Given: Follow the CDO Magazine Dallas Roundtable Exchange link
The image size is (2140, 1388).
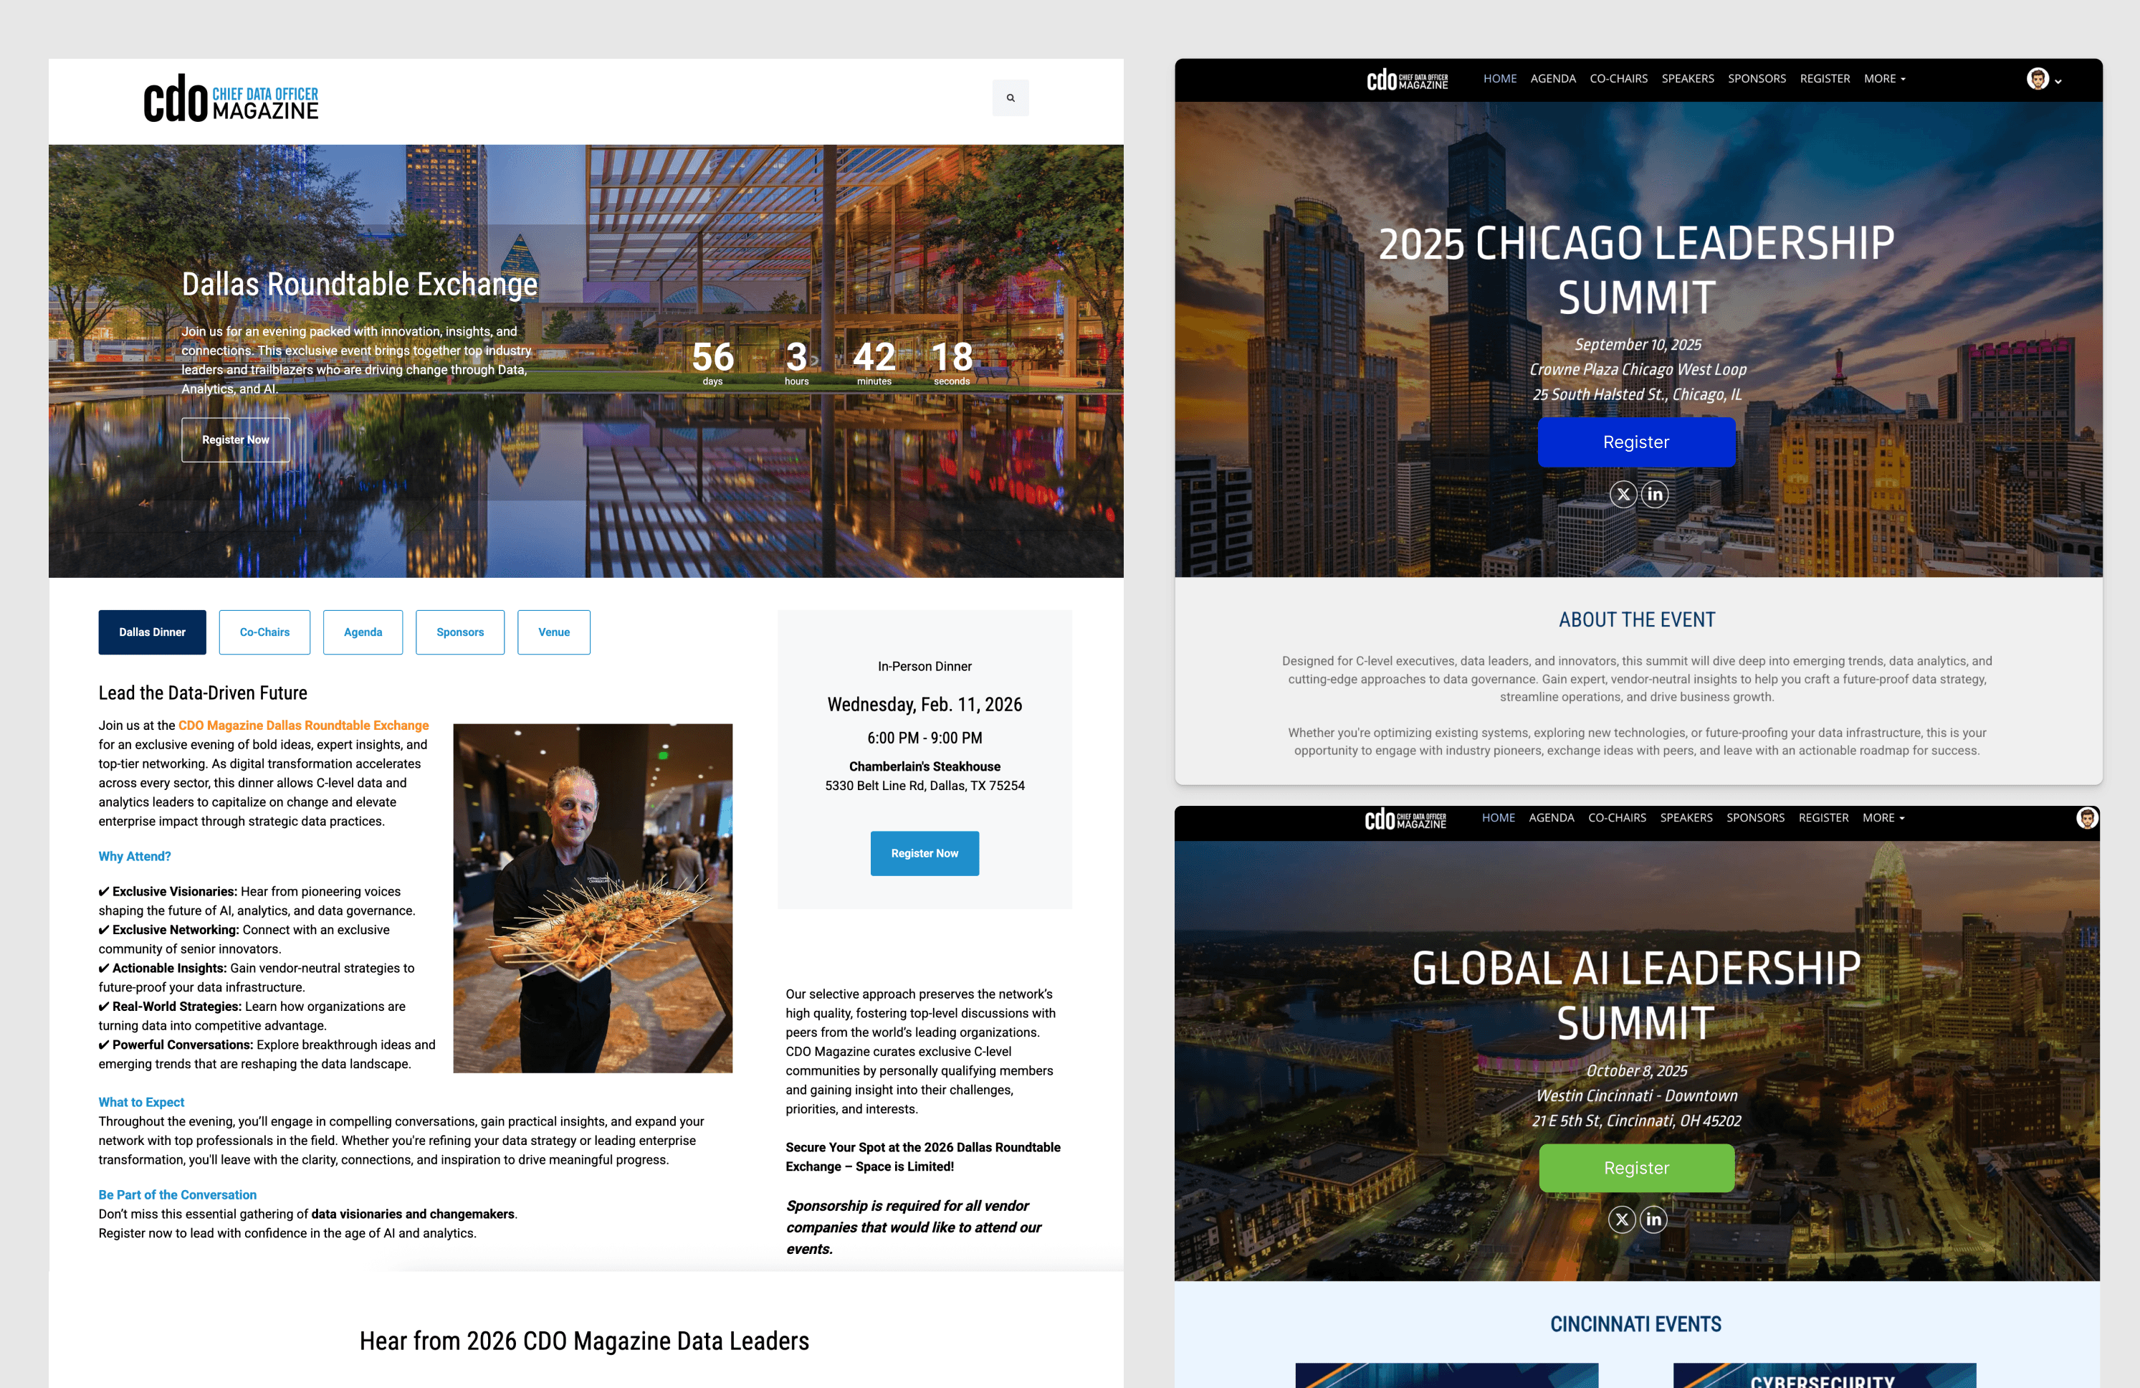Looking at the screenshot, I should [303, 725].
